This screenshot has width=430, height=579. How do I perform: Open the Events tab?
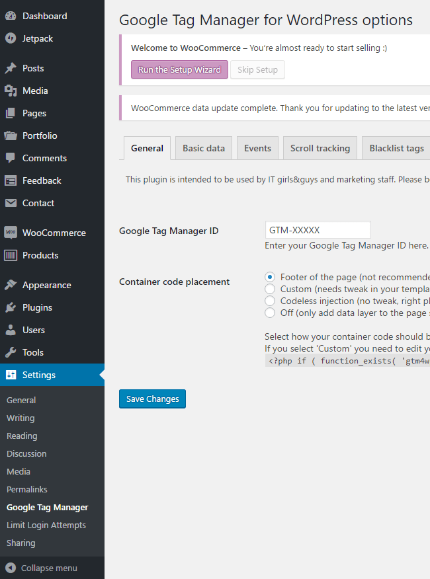coord(258,148)
